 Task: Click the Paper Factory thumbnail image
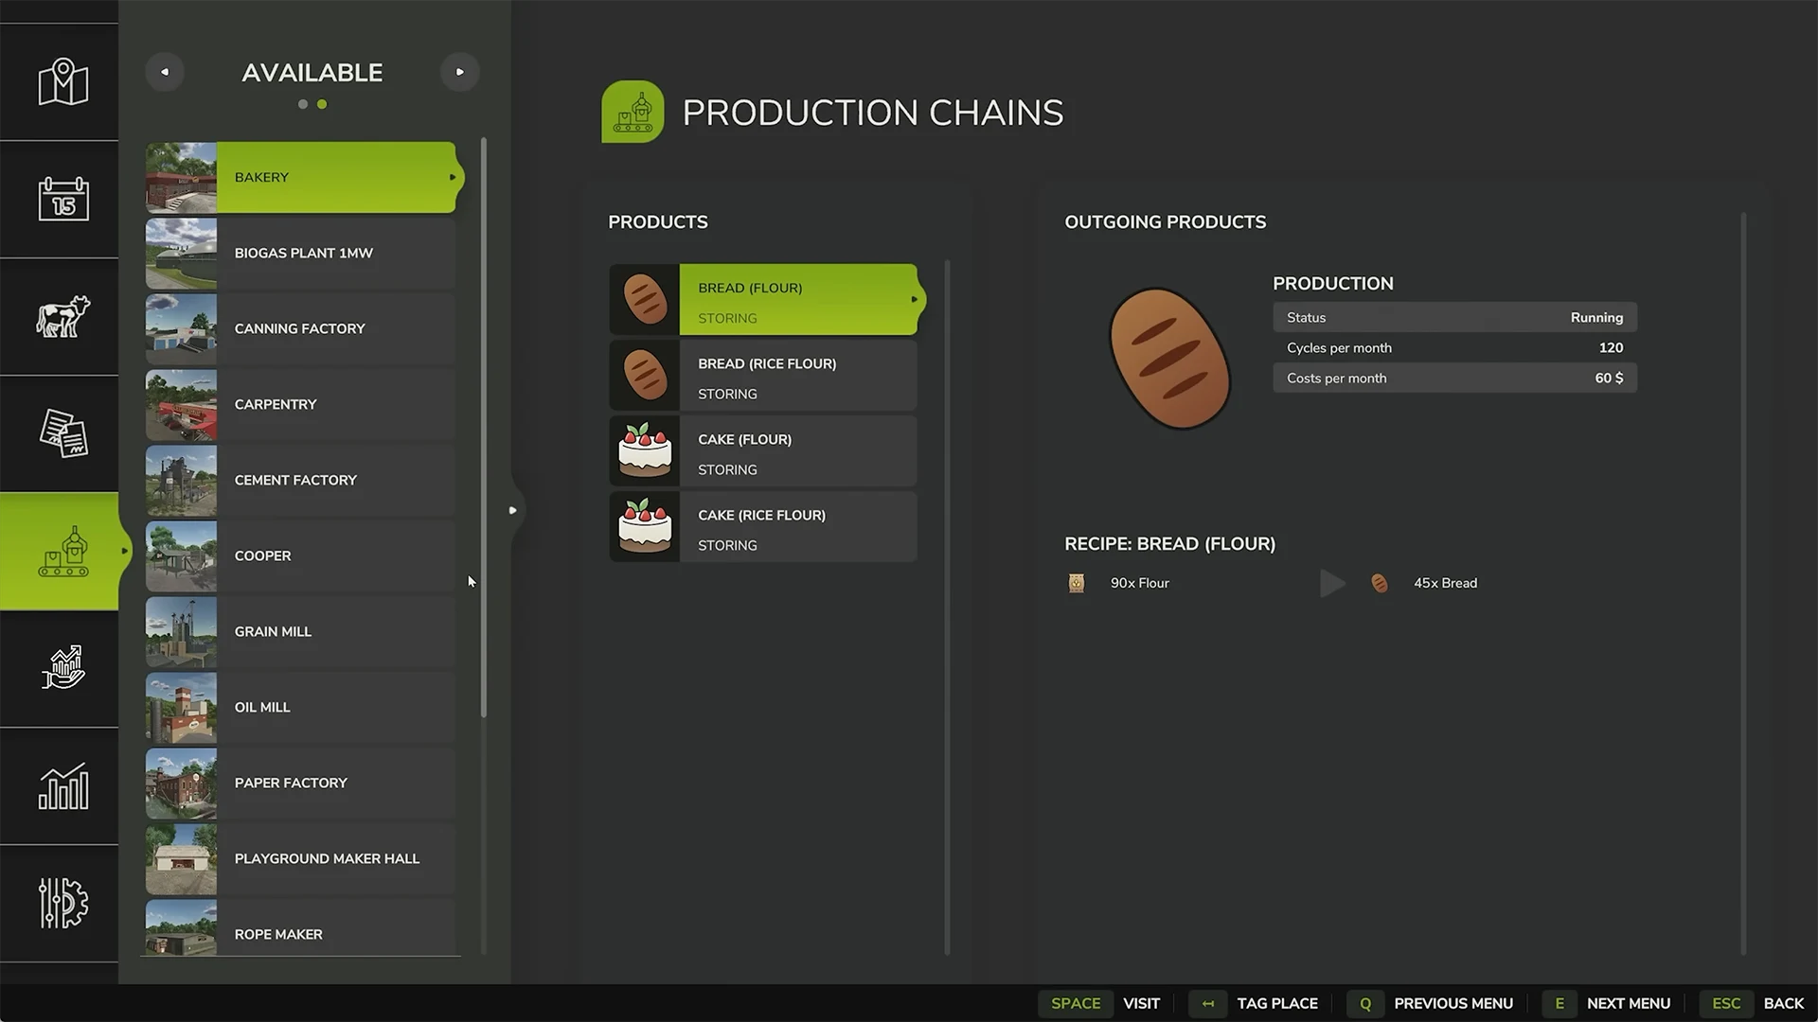point(181,784)
